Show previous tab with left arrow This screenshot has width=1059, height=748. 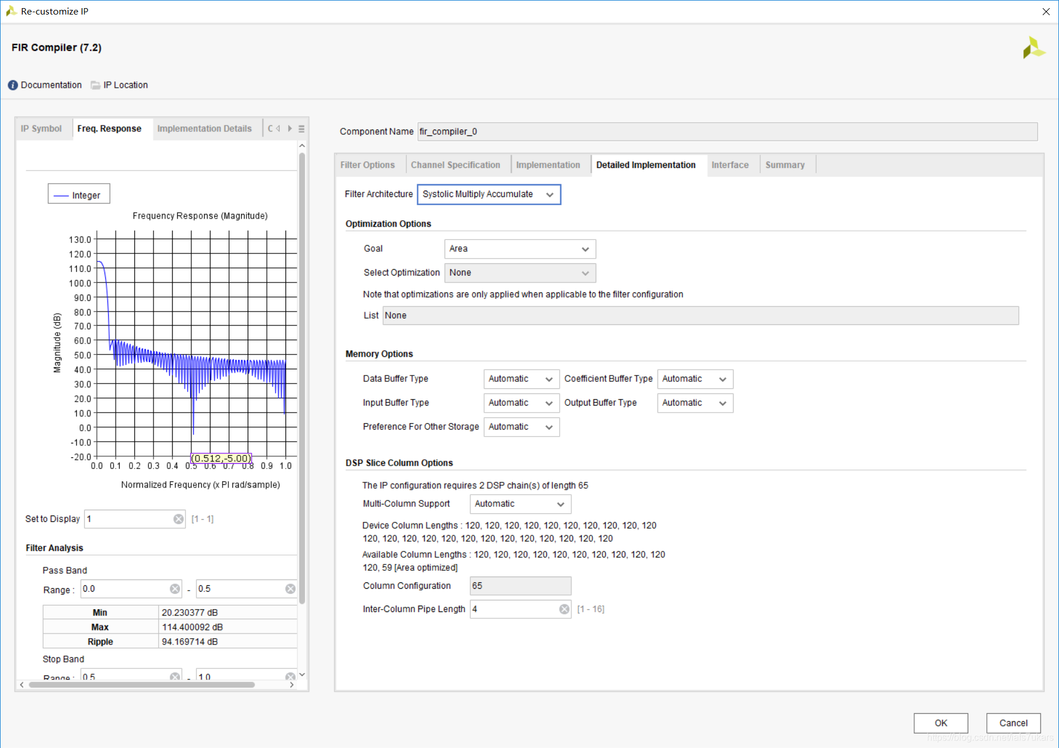pos(278,128)
